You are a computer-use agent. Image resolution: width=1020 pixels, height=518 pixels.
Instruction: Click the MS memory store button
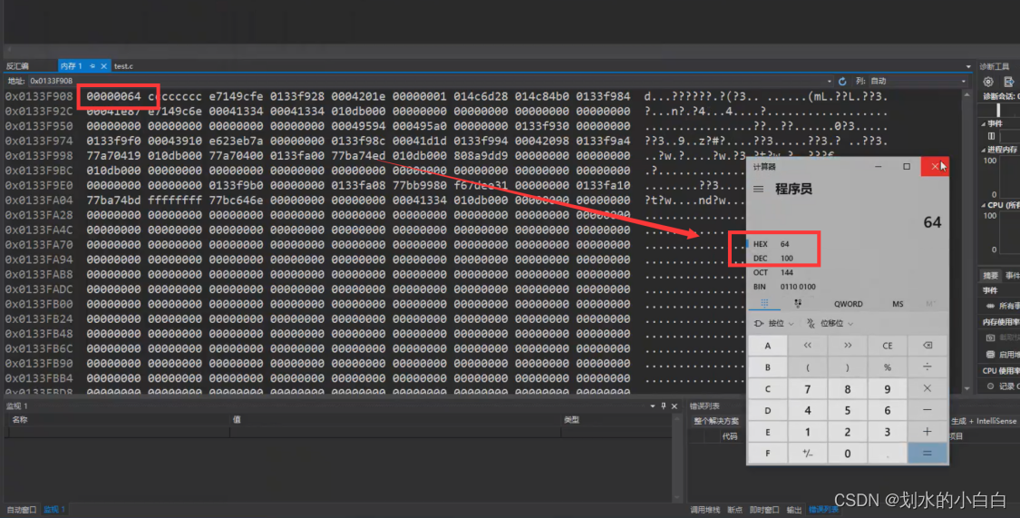pos(898,304)
